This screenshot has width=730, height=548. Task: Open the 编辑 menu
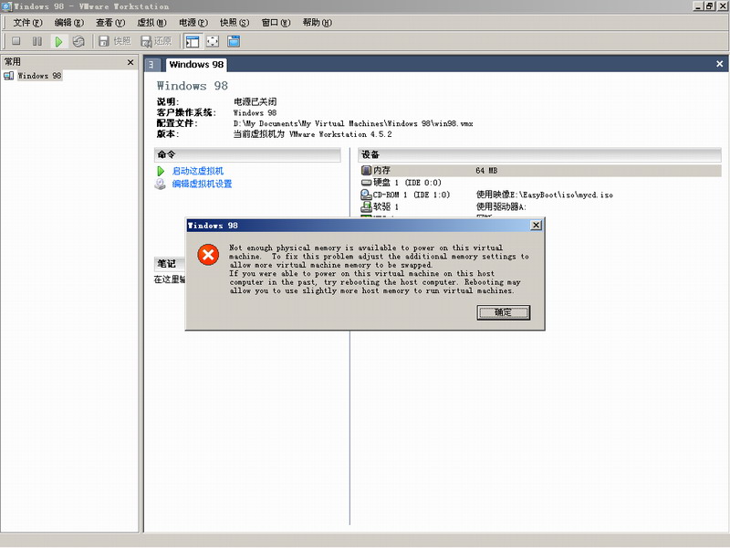[x=69, y=22]
